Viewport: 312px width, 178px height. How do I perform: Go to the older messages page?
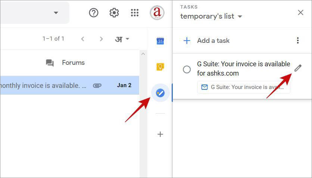(x=101, y=39)
